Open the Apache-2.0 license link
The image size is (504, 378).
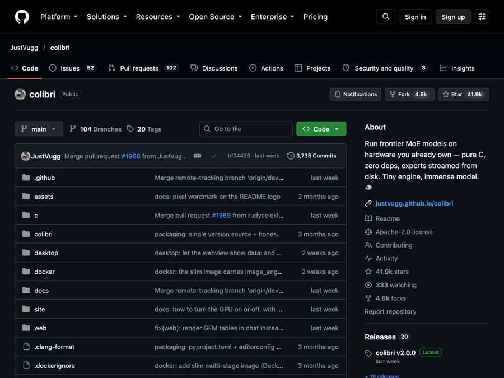(x=404, y=232)
